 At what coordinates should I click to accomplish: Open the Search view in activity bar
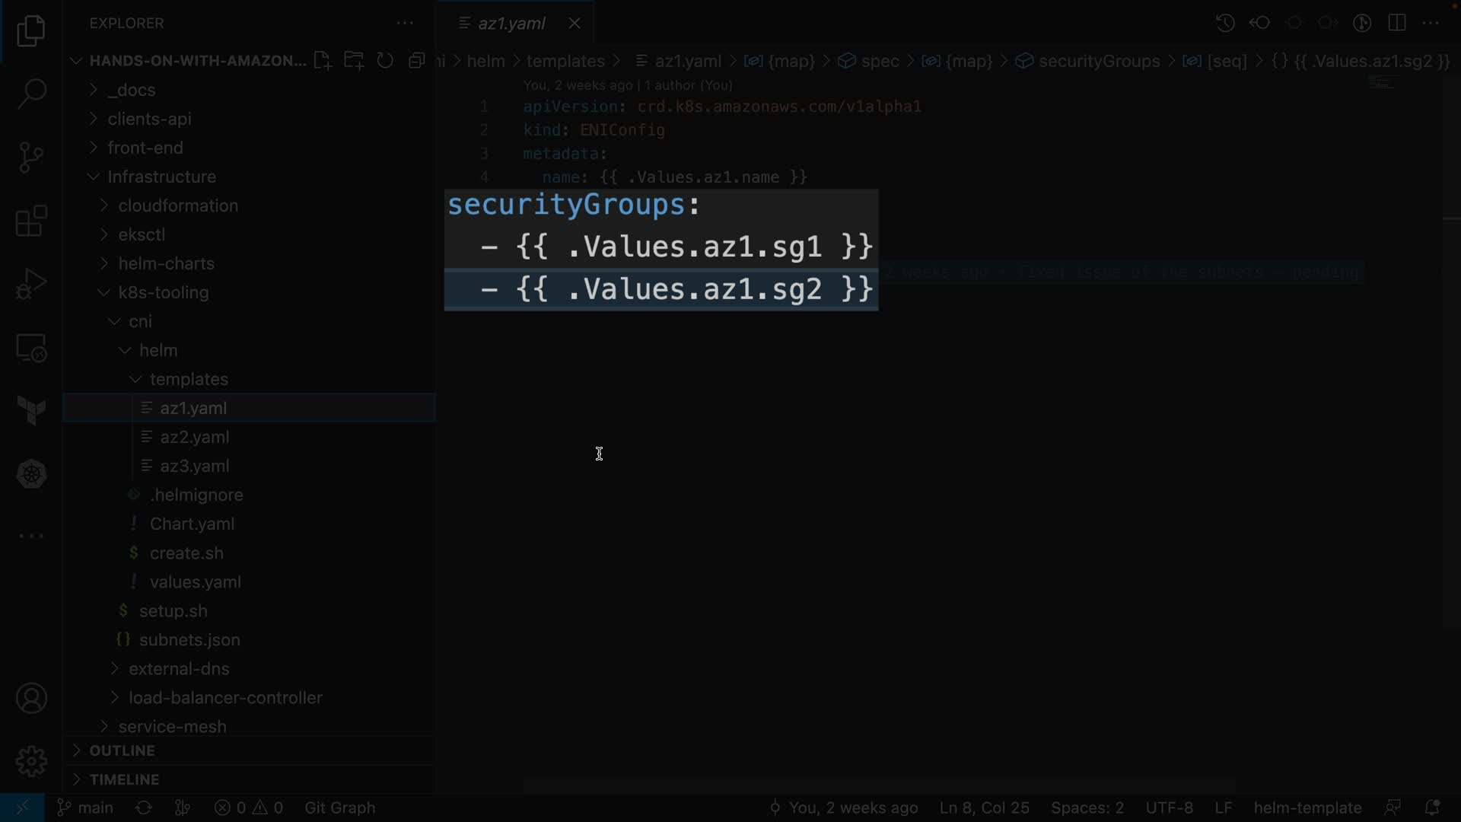tap(31, 94)
